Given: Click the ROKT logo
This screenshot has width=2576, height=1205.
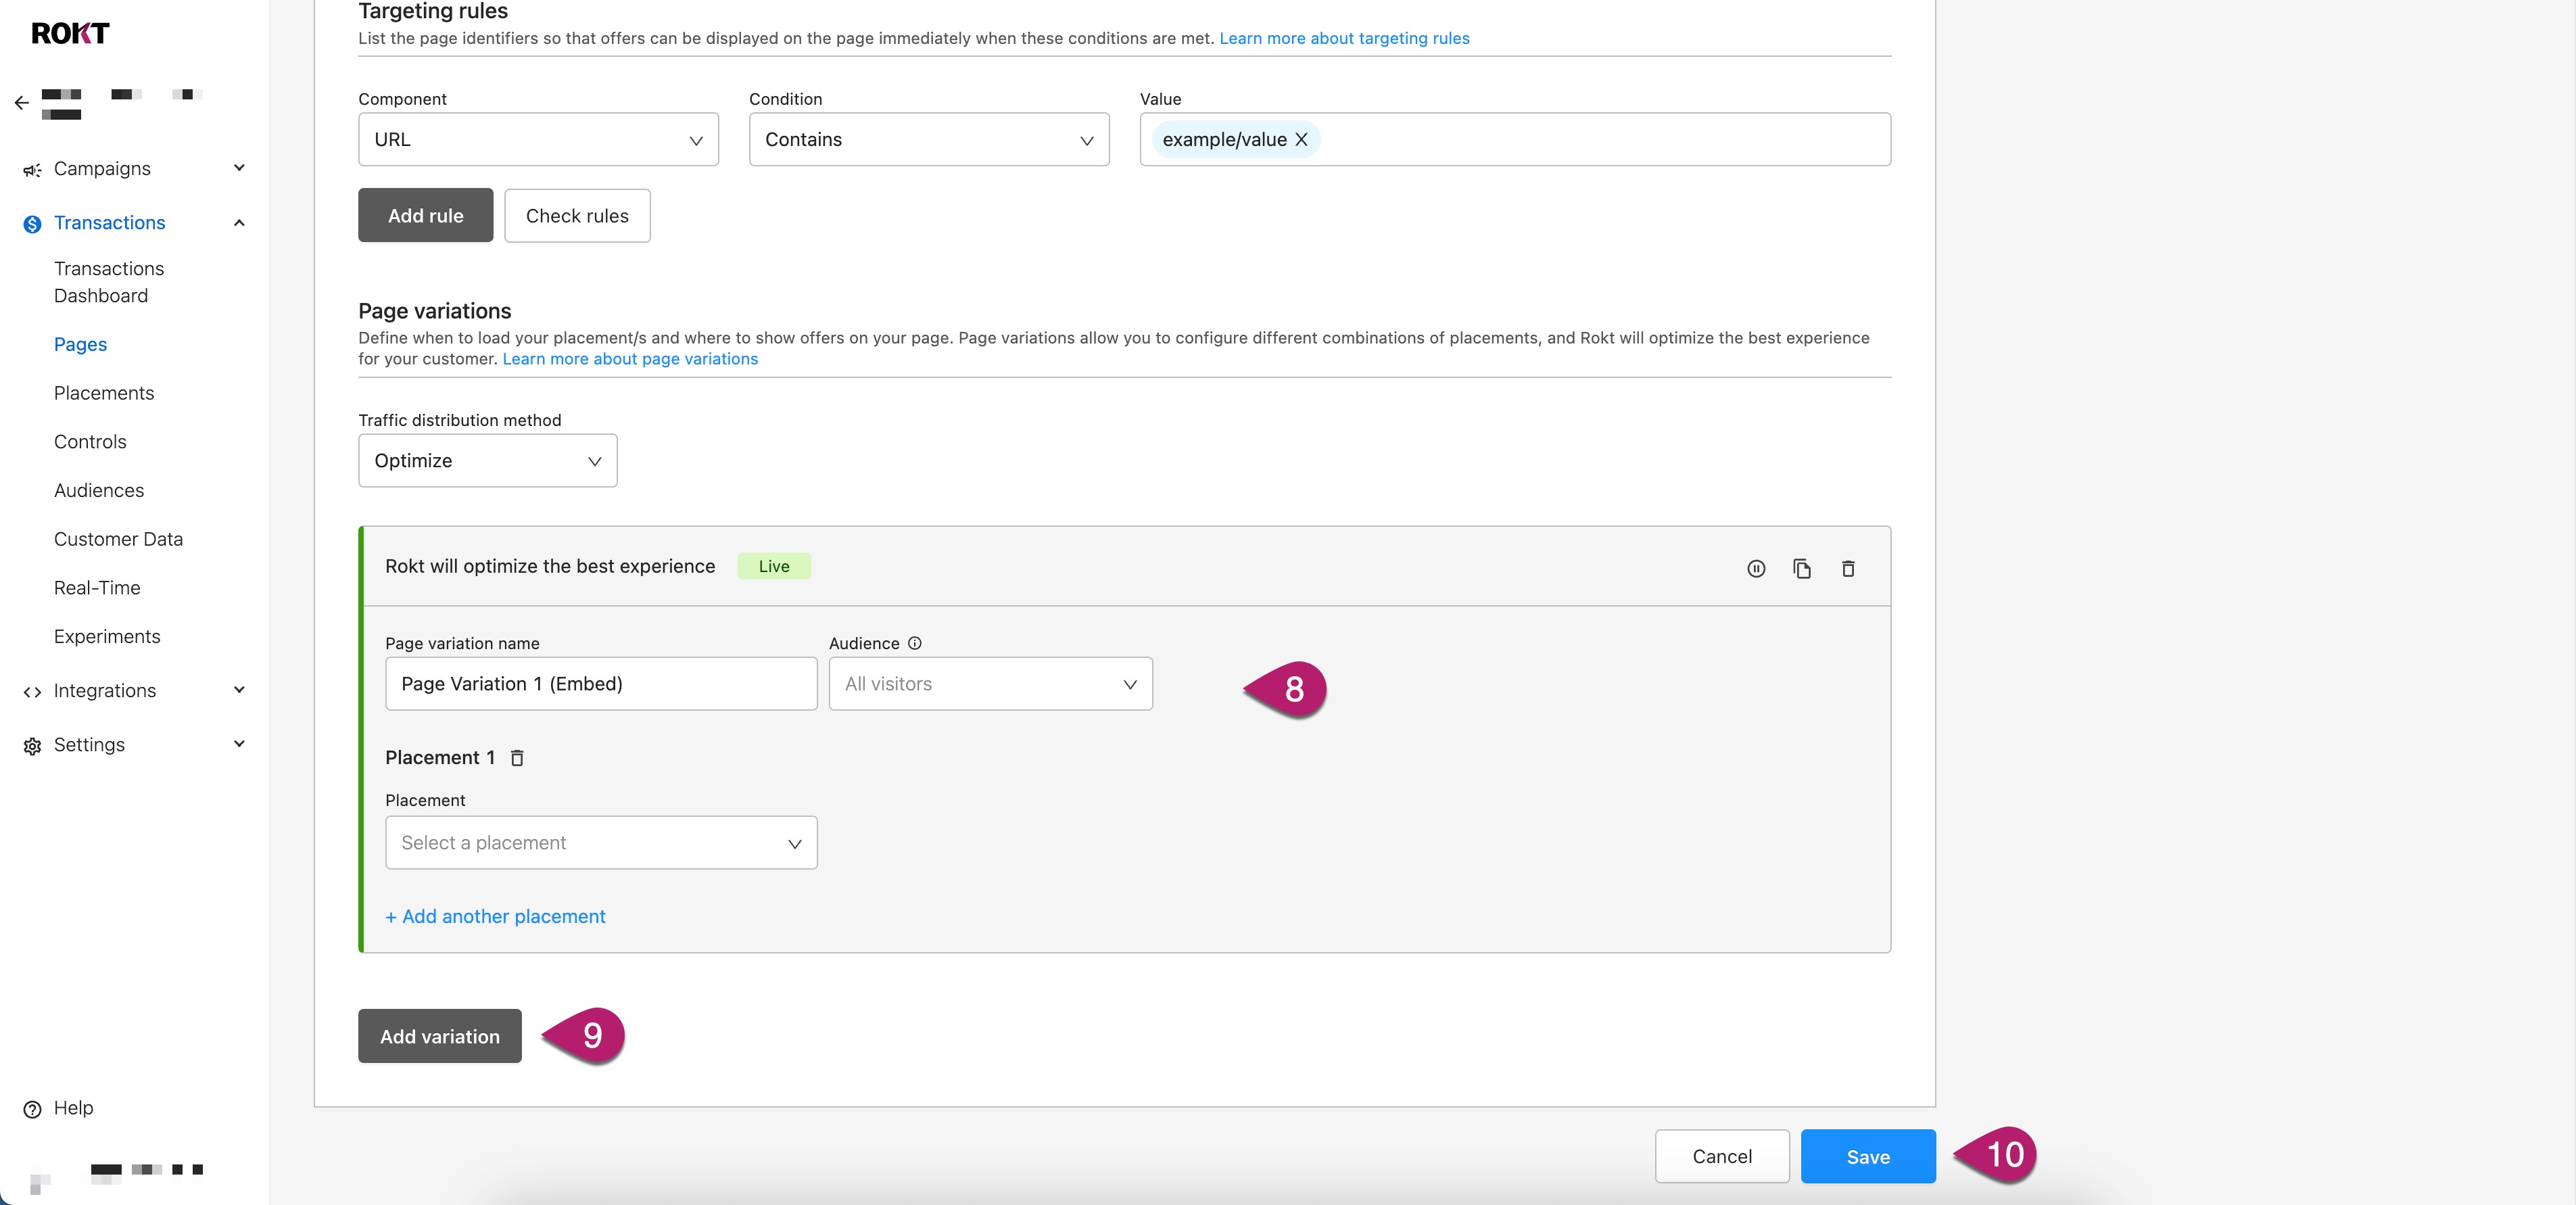Looking at the screenshot, I should (x=70, y=33).
